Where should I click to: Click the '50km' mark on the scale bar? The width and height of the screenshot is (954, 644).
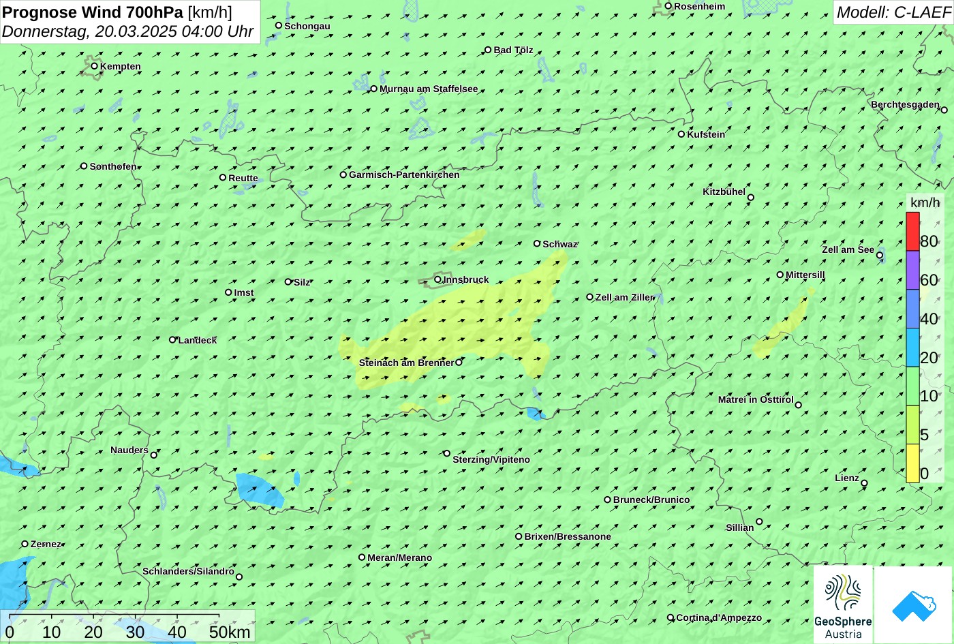[x=230, y=632]
